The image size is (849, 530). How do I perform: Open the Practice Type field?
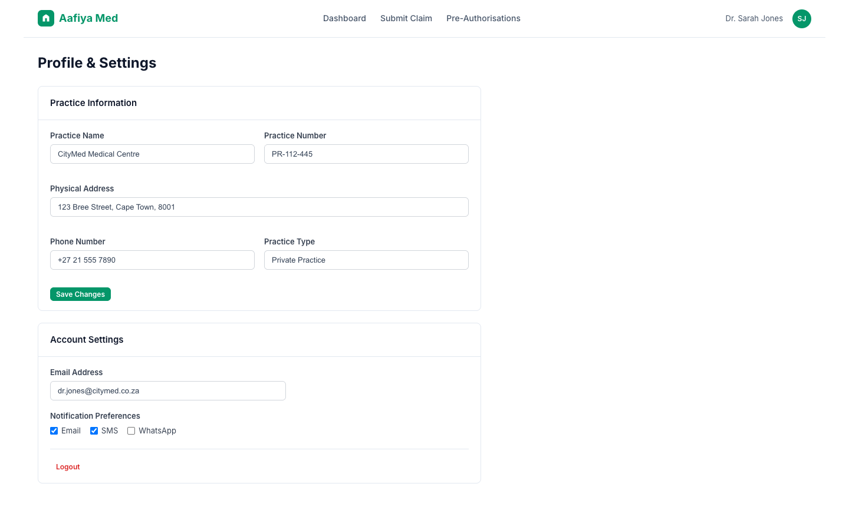[x=366, y=260]
